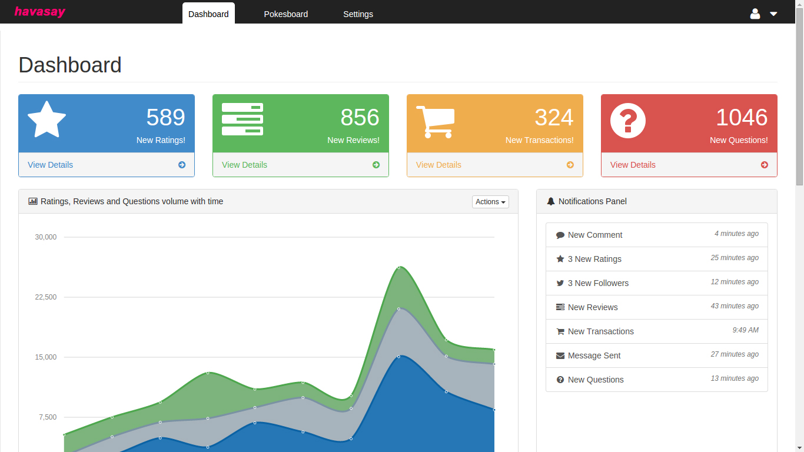Click the star icon on Ratings card
Image resolution: width=804 pixels, height=452 pixels.
[46, 119]
